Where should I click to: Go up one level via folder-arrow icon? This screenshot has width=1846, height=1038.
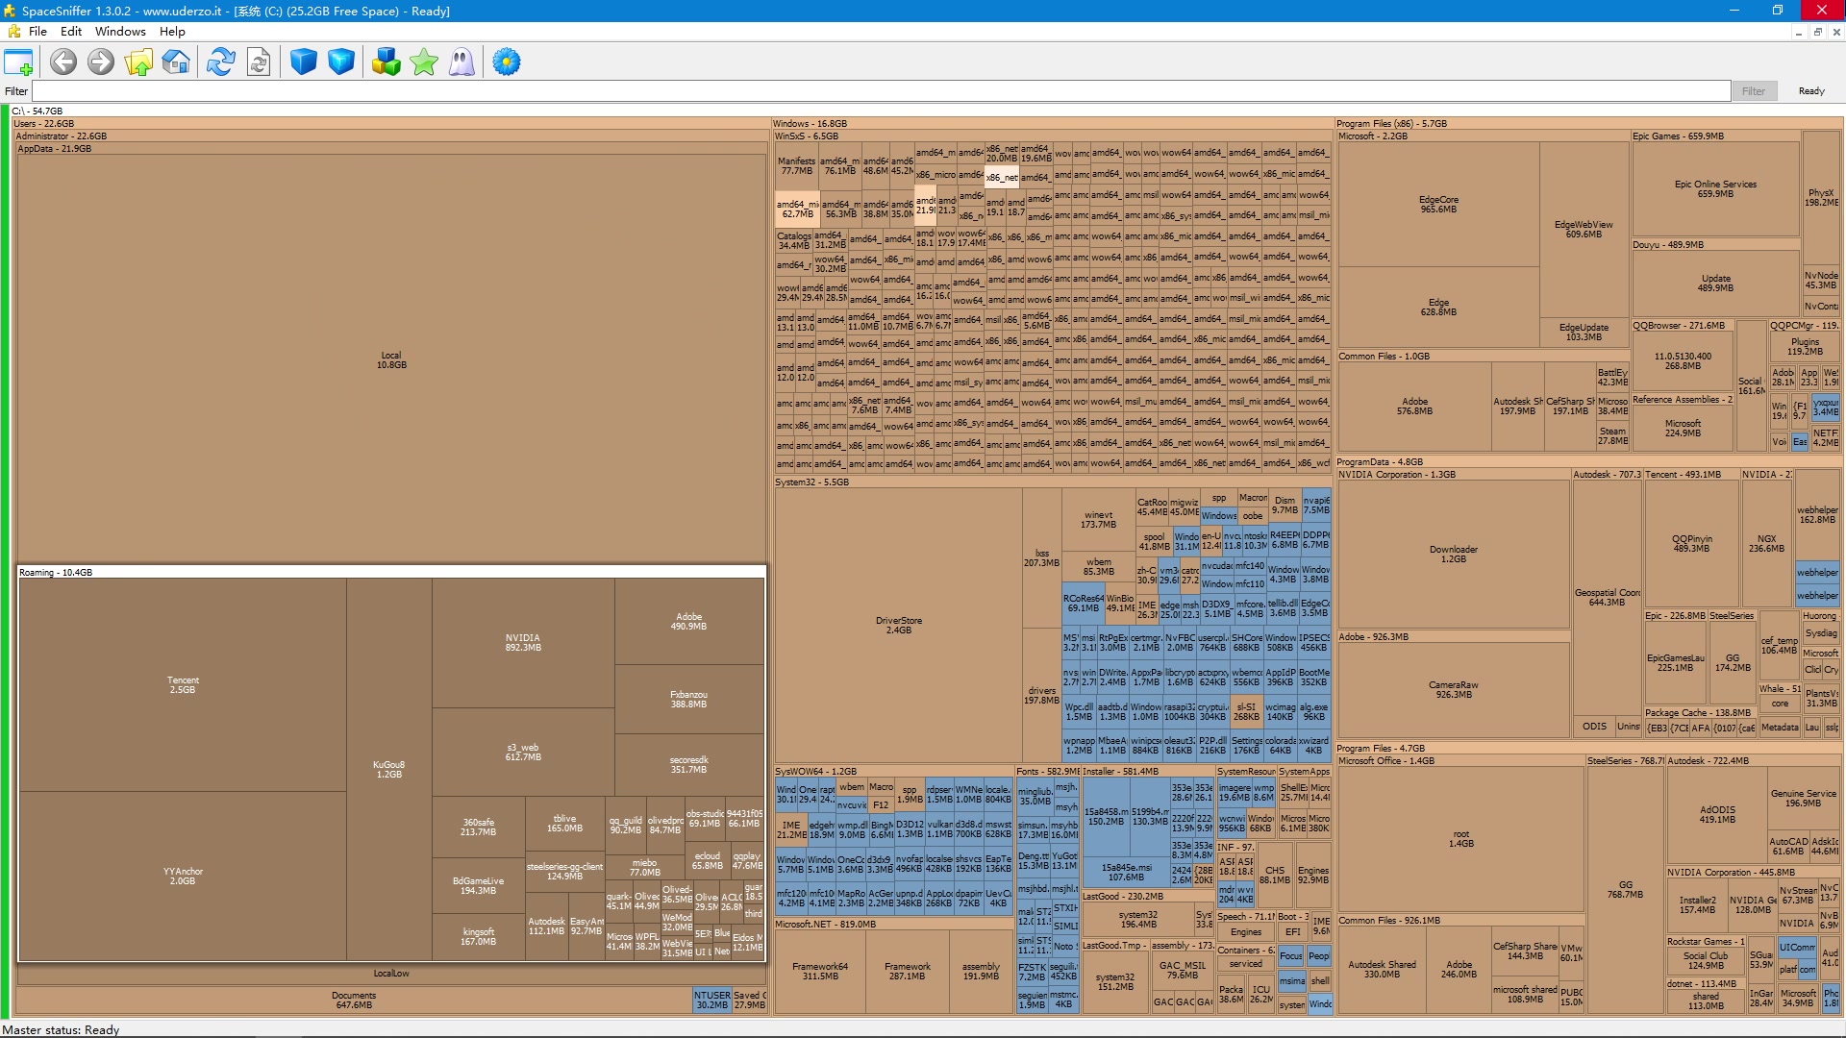[138, 62]
